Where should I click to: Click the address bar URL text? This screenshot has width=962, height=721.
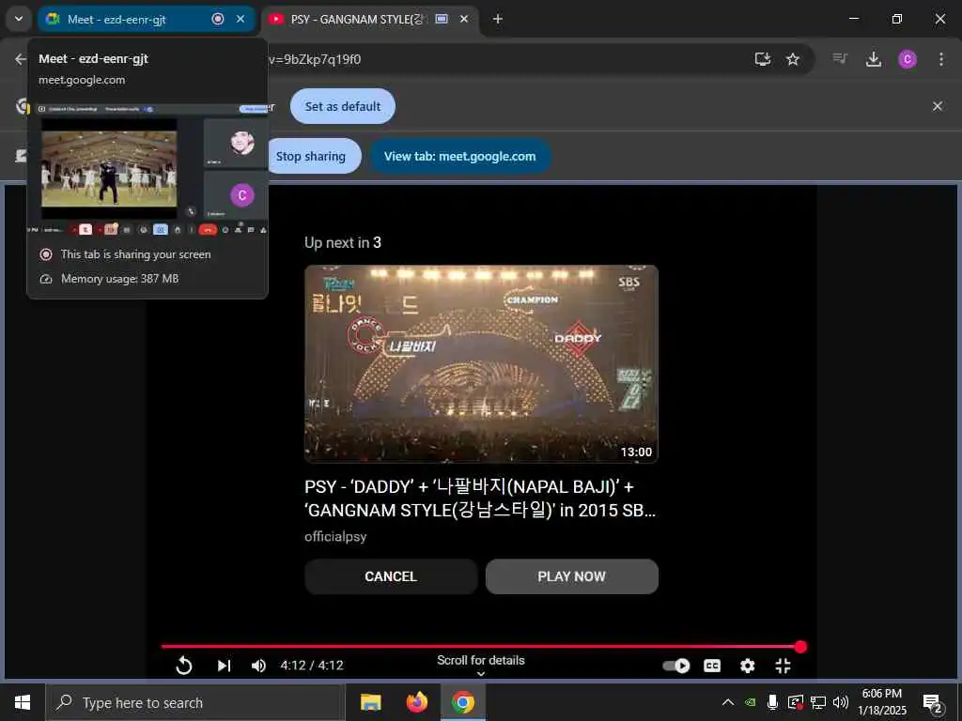(315, 59)
